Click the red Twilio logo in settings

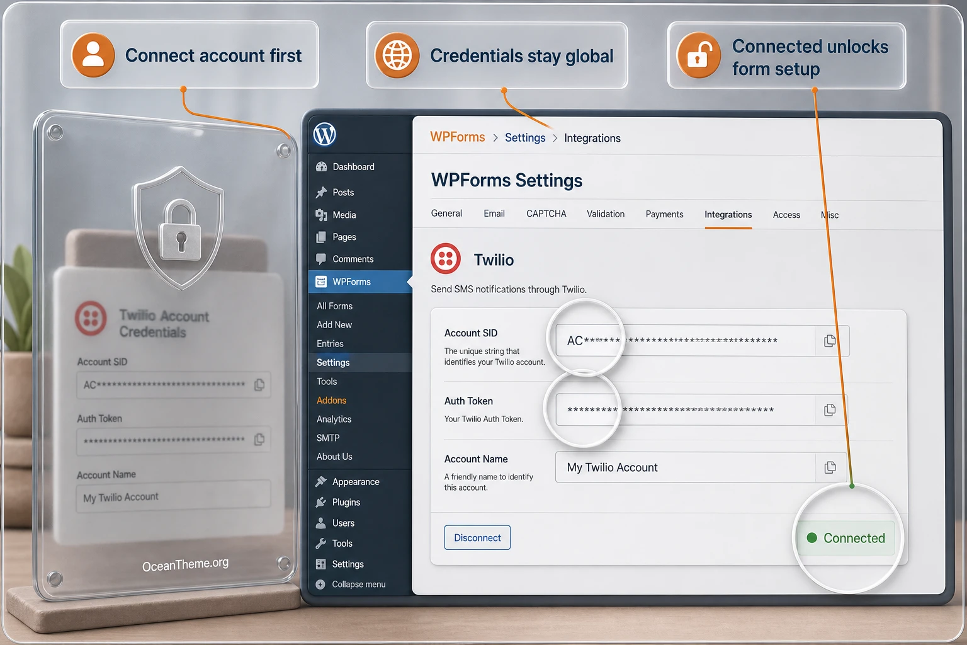446,259
